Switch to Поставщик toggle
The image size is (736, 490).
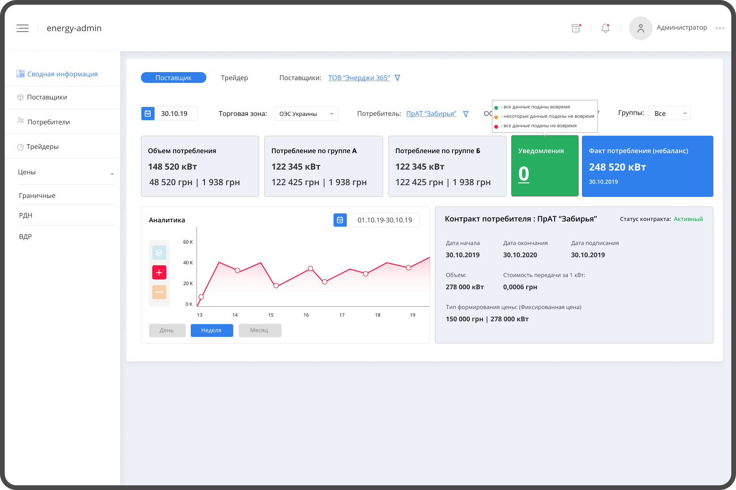[173, 78]
